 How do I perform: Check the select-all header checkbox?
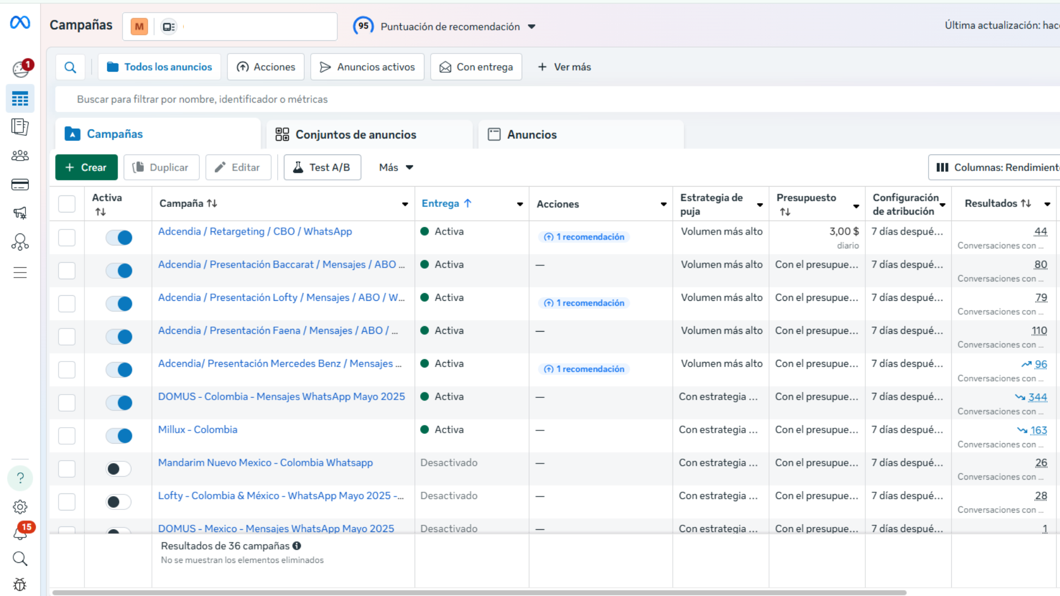point(67,204)
